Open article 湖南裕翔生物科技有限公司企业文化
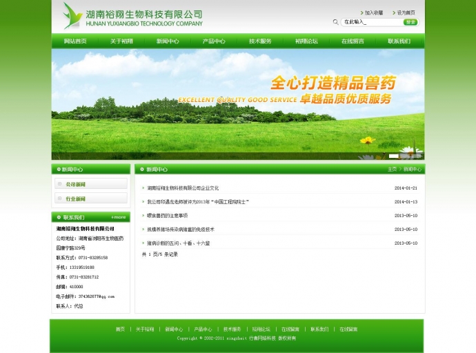The width and height of the screenshot is (476, 353). pos(183,188)
